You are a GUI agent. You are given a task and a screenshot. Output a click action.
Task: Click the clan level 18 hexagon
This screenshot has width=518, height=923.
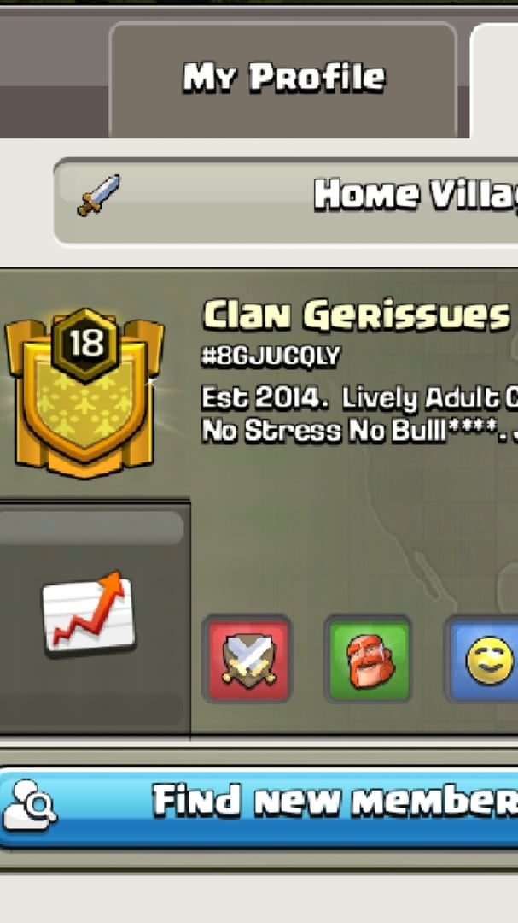[x=86, y=344]
